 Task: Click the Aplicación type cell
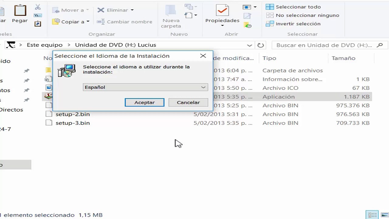pyautogui.click(x=279, y=97)
